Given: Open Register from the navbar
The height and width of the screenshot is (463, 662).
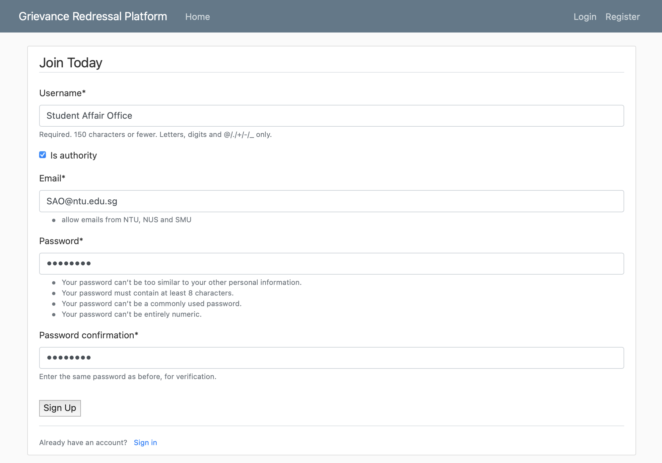Looking at the screenshot, I should point(623,17).
